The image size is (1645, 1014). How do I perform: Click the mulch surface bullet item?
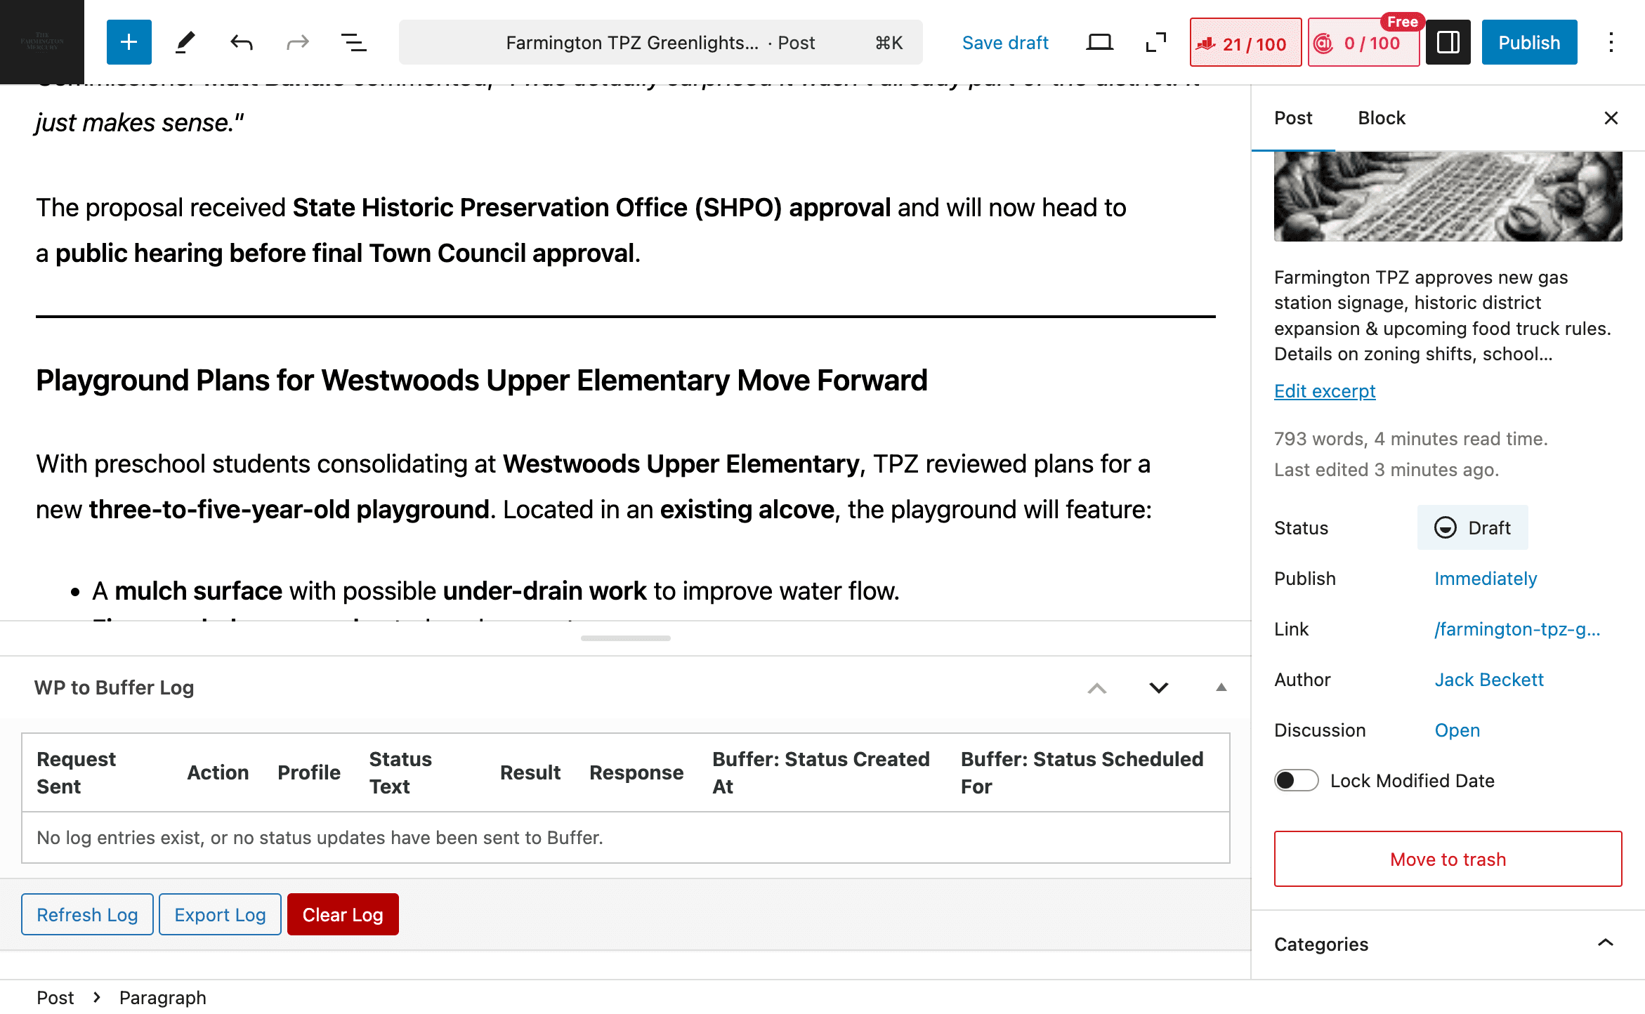click(x=495, y=591)
